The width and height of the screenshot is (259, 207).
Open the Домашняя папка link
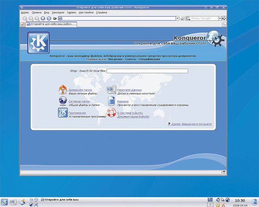(x=80, y=90)
